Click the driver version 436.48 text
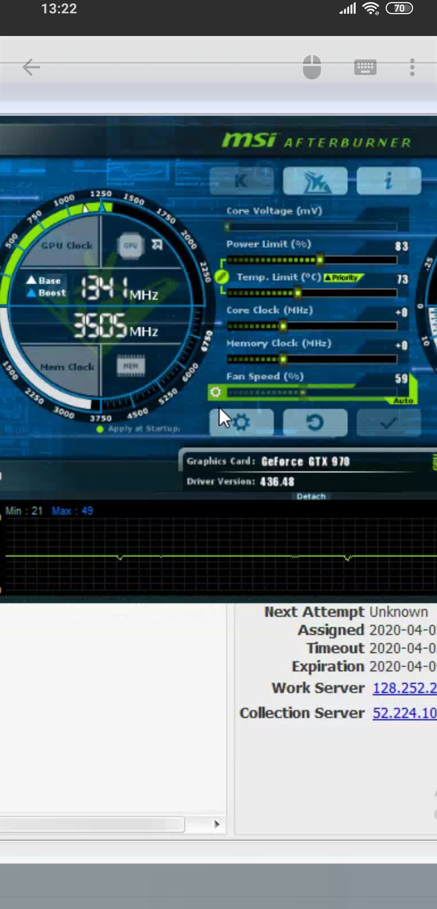437x909 pixels. (x=277, y=482)
